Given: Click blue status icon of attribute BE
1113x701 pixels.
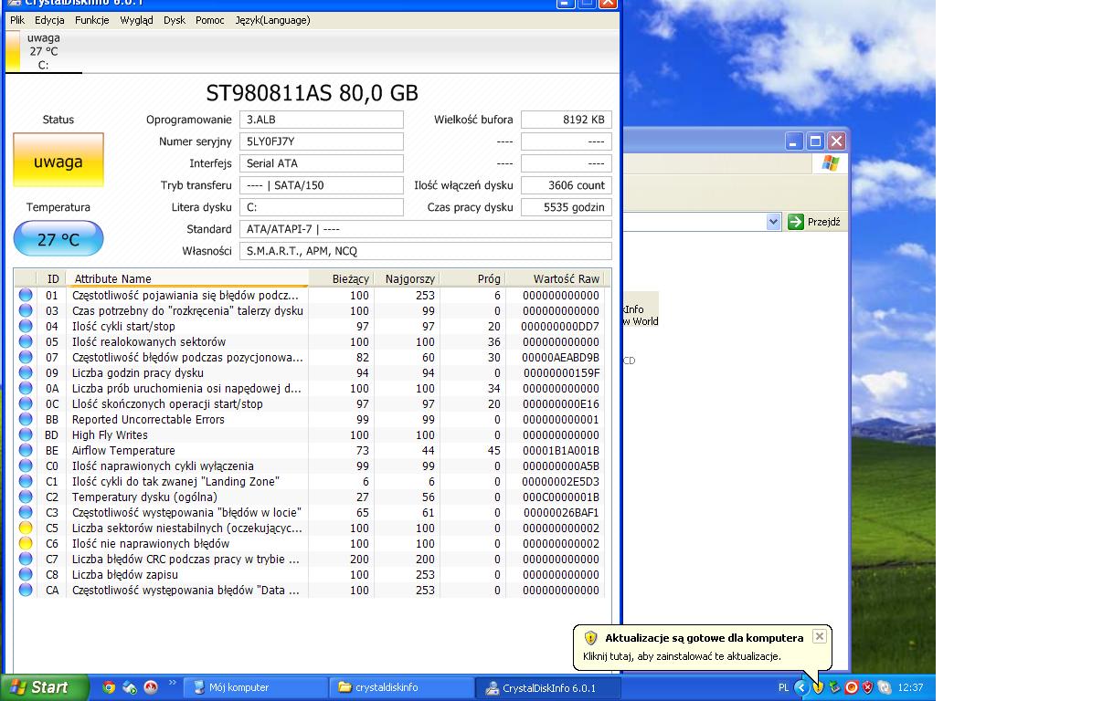Looking at the screenshot, I should 26,450.
